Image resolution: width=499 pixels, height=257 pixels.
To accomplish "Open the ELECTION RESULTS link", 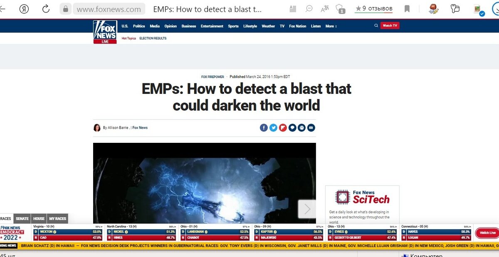I will pyautogui.click(x=153, y=38).
